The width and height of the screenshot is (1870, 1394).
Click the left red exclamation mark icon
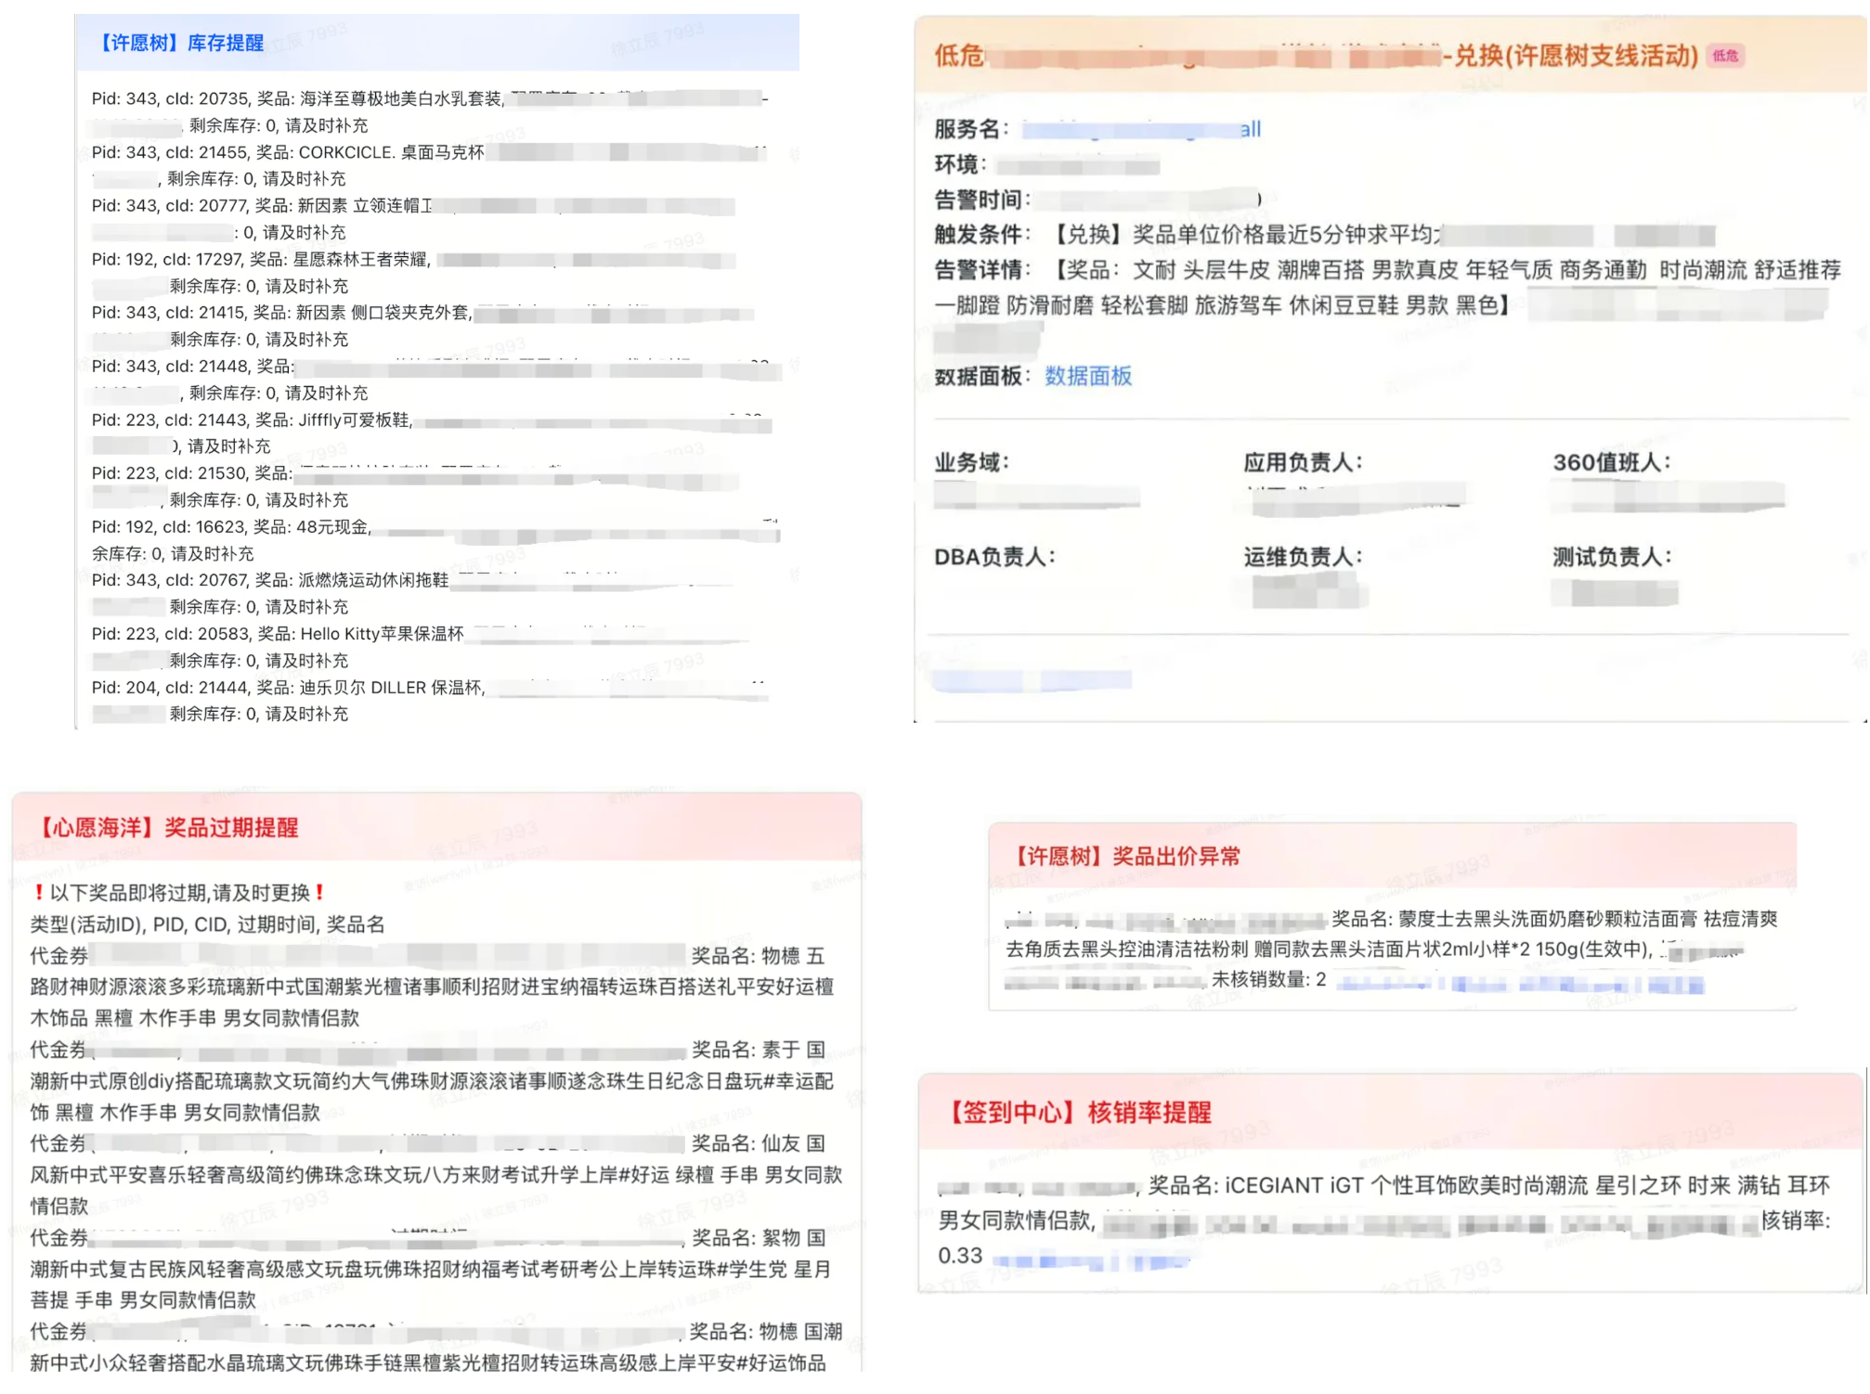click(38, 893)
